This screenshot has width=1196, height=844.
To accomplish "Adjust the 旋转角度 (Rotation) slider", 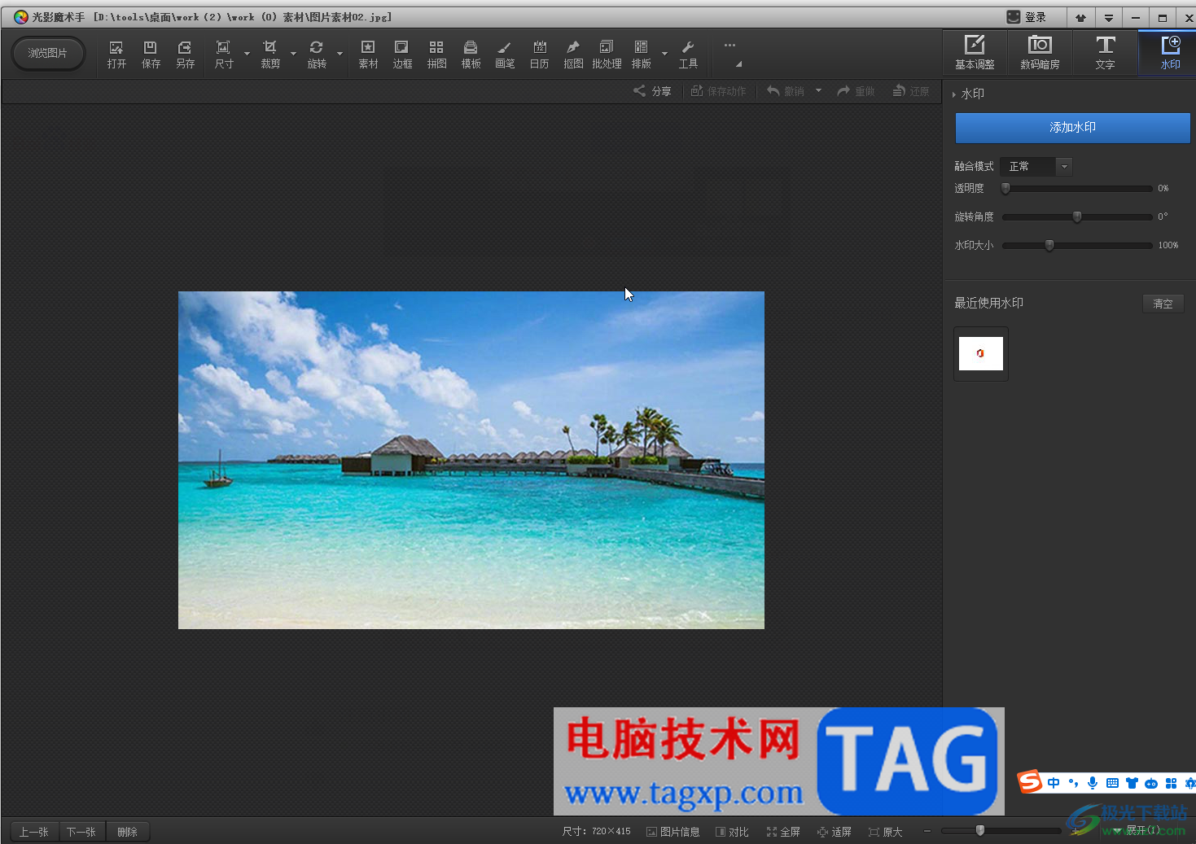I will [1077, 216].
